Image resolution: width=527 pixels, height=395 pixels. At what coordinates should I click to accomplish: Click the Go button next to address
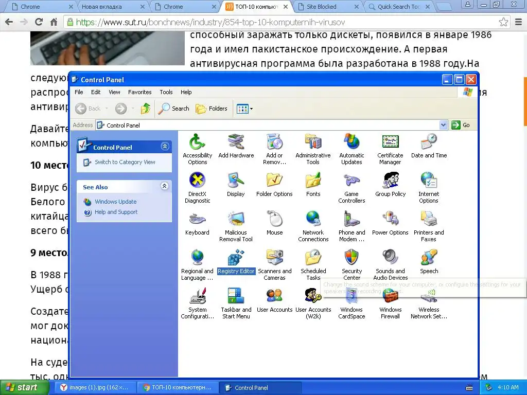click(x=461, y=125)
